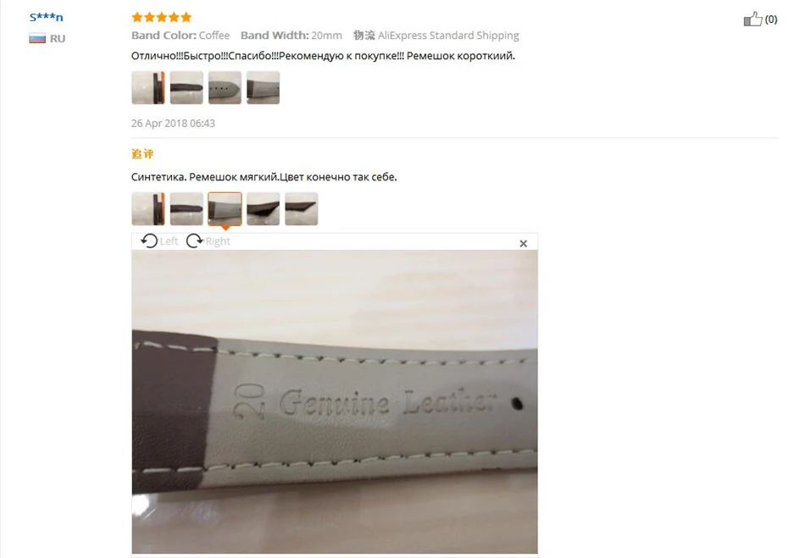This screenshot has height=558, width=805.
Task: Open third thumbnail with strap holes
Action: click(225, 88)
